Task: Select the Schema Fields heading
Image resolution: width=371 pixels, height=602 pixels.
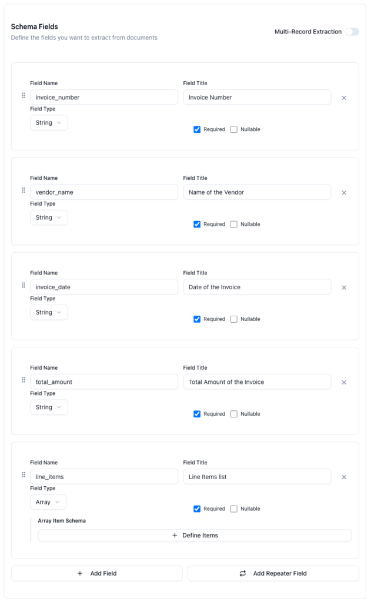Action: tap(35, 26)
